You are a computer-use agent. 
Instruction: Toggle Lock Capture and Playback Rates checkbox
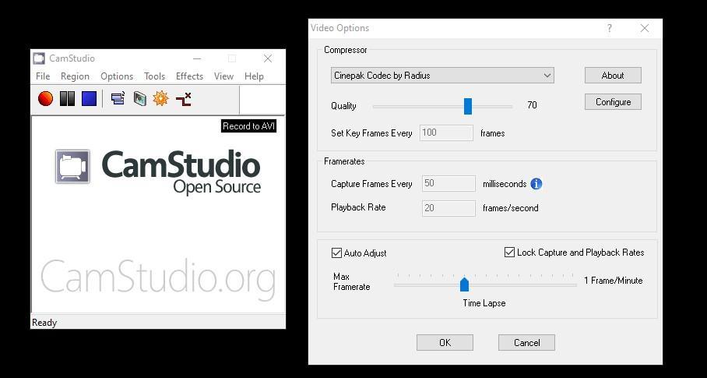point(509,253)
